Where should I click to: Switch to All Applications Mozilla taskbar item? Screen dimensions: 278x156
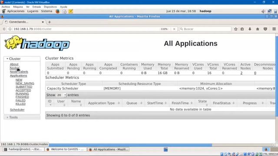109,149
